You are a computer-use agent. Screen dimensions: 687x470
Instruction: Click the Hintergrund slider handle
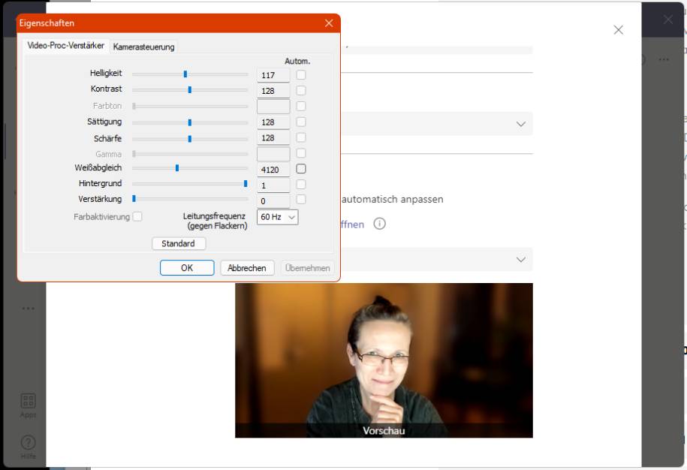pos(246,183)
